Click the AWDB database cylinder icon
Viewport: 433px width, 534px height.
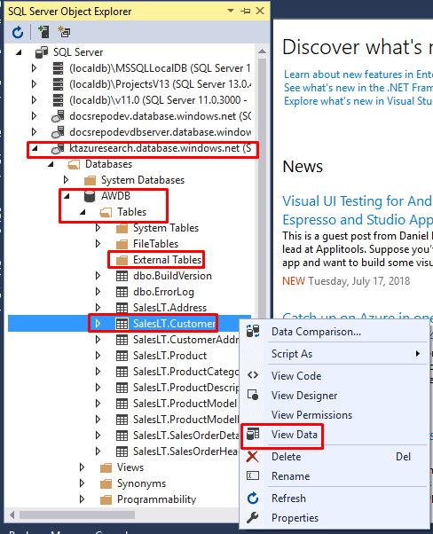(90, 196)
